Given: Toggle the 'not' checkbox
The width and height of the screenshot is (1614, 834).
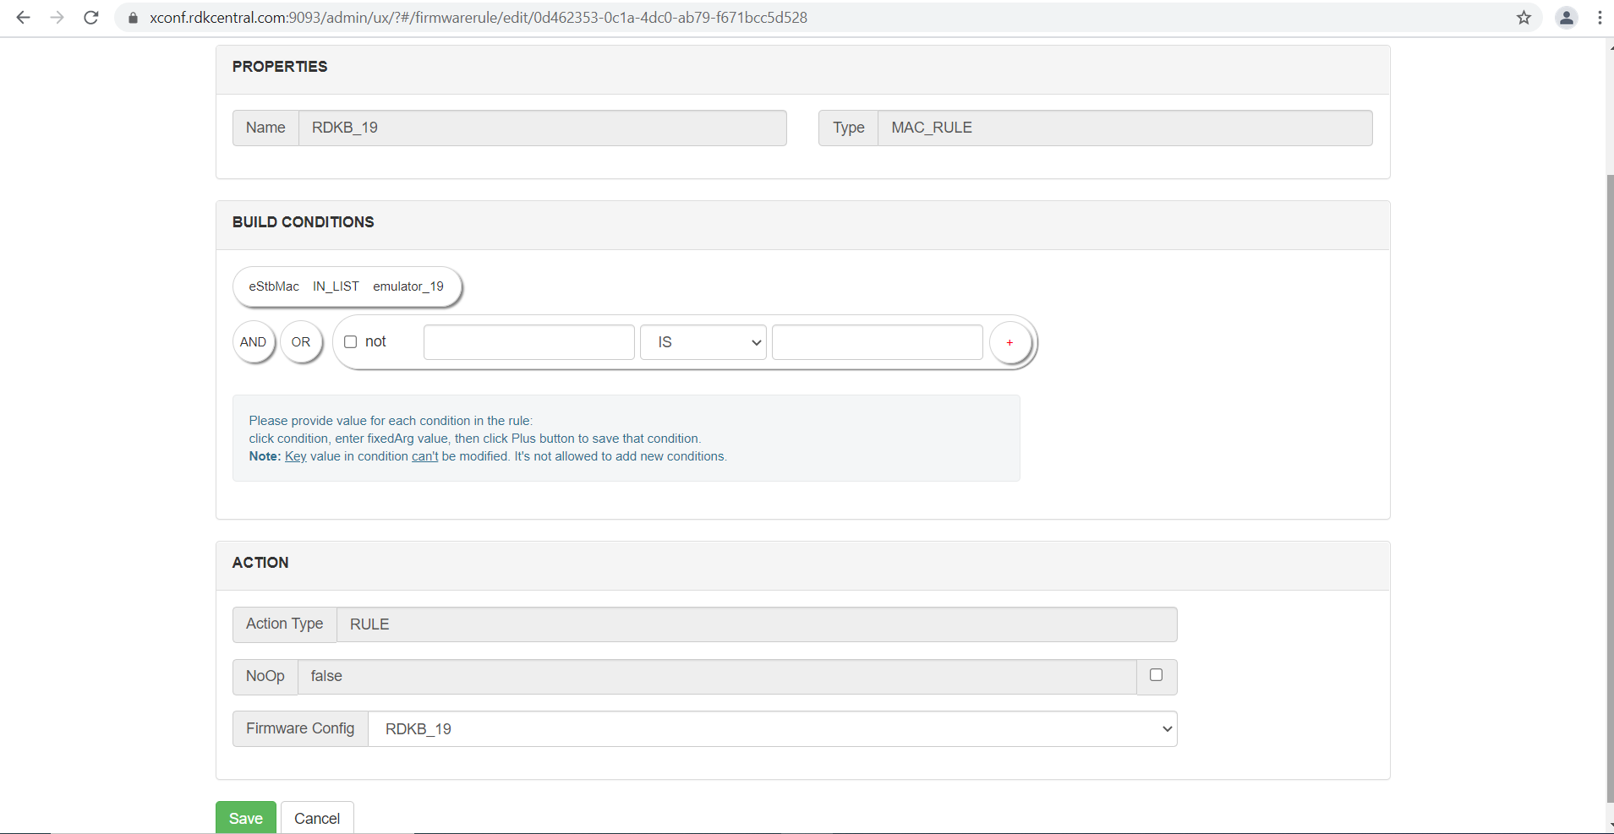Looking at the screenshot, I should click(x=351, y=342).
